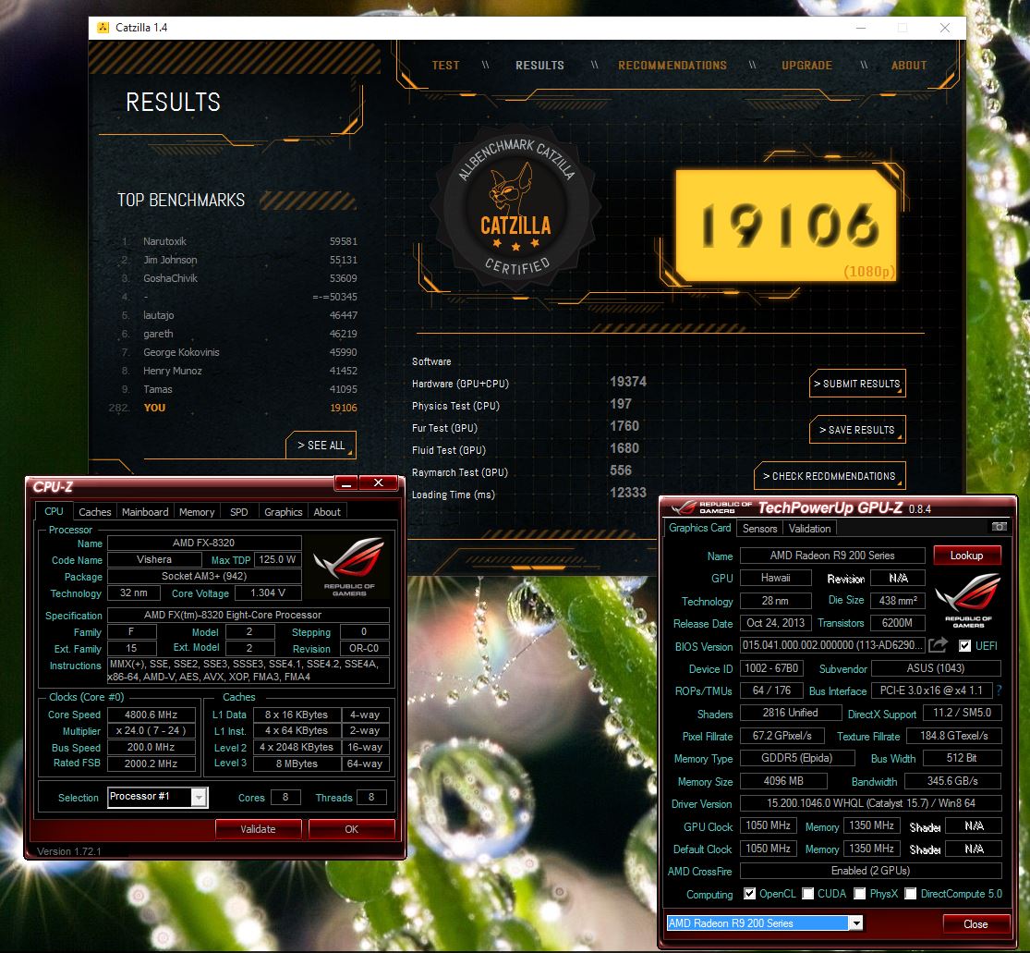Select Jim Johnson benchmark entry
The height and width of the screenshot is (953, 1030).
[x=239, y=260]
